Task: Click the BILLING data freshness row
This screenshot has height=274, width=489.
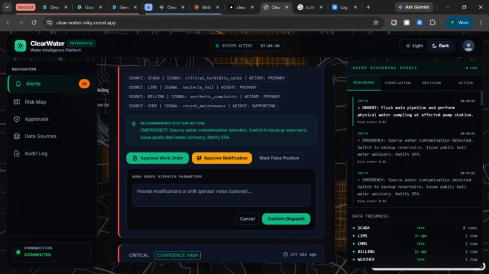Action: click(x=415, y=252)
